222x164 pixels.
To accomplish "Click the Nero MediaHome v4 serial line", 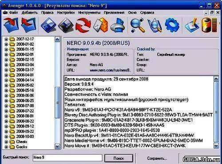I will [134, 140].
